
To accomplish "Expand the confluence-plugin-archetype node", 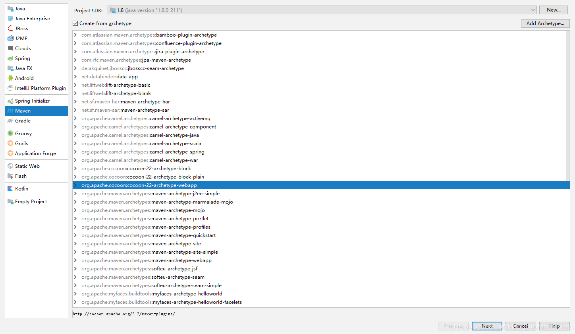I will point(75,43).
